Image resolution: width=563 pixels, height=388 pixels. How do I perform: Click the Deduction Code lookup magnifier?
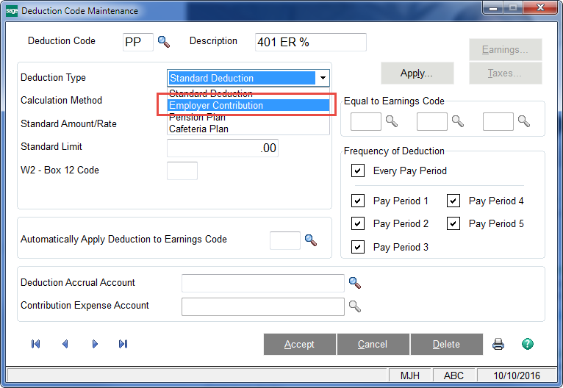point(163,42)
